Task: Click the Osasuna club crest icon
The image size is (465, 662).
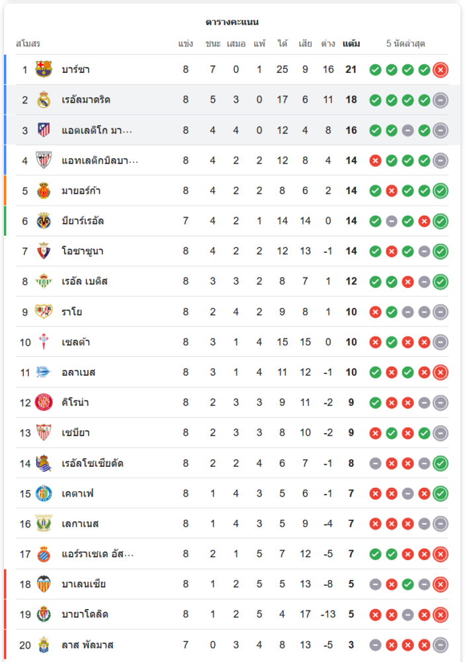Action: pyautogui.click(x=44, y=252)
